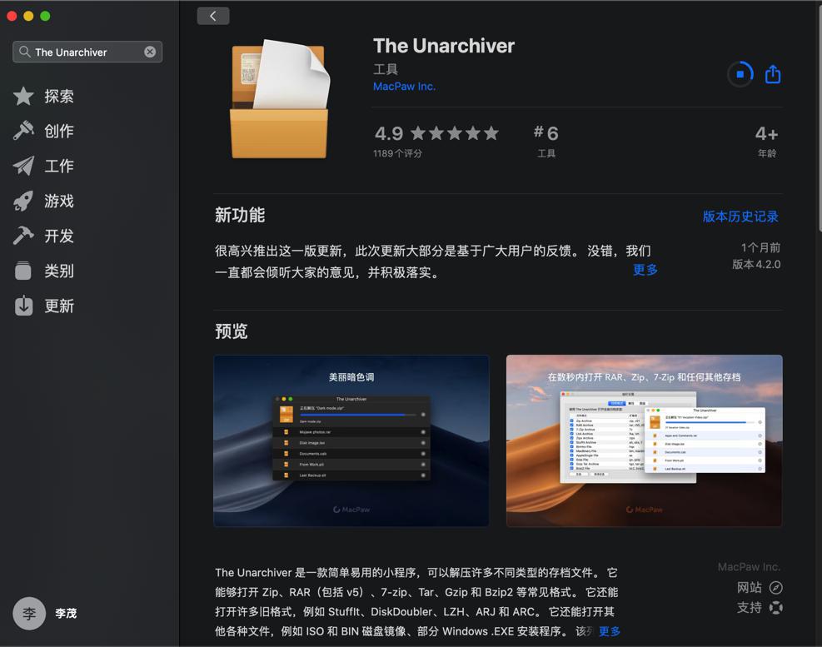Open the 游戏 rocket icon section
The image size is (822, 647).
[x=23, y=201]
